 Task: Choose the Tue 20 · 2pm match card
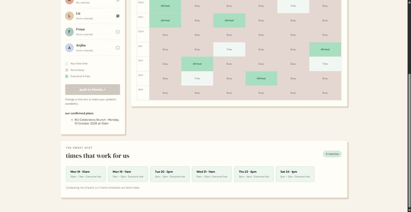coord(170,174)
